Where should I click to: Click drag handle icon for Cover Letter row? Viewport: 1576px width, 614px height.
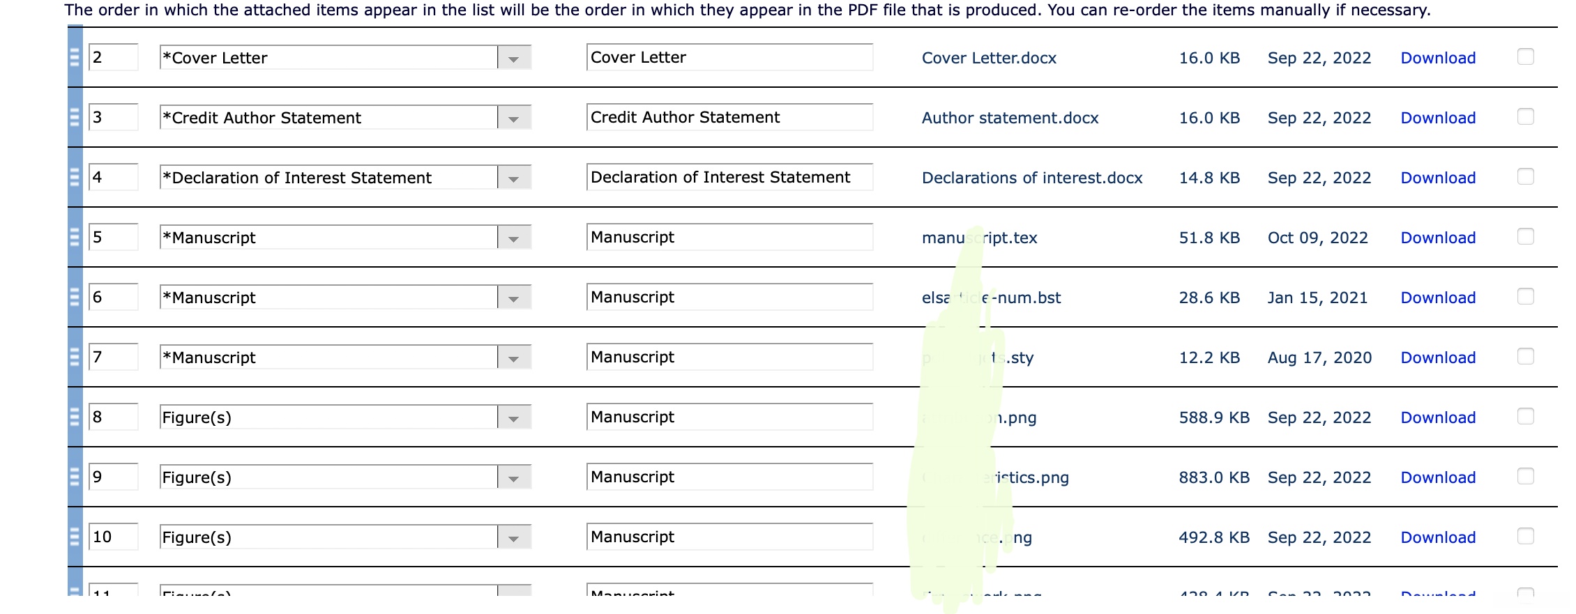pos(75,57)
